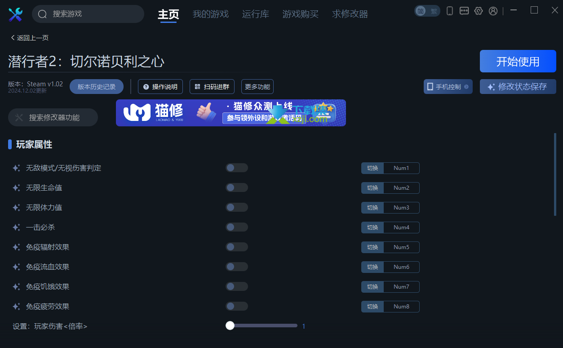Edit the Num8 hotkey field
This screenshot has height=348, width=563.
(x=401, y=307)
